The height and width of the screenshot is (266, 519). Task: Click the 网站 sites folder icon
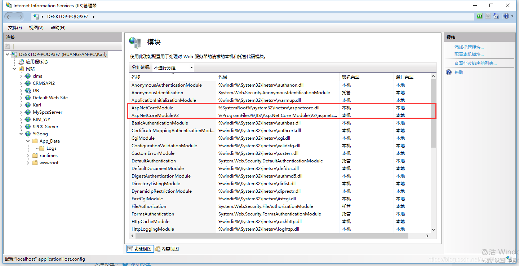point(21,69)
